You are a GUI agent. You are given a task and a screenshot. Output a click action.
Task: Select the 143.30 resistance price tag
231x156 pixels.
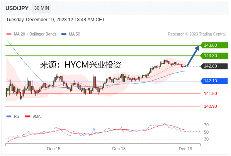(x=214, y=56)
